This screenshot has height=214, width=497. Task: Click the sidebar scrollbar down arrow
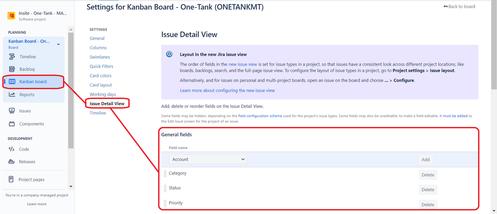tap(71, 187)
